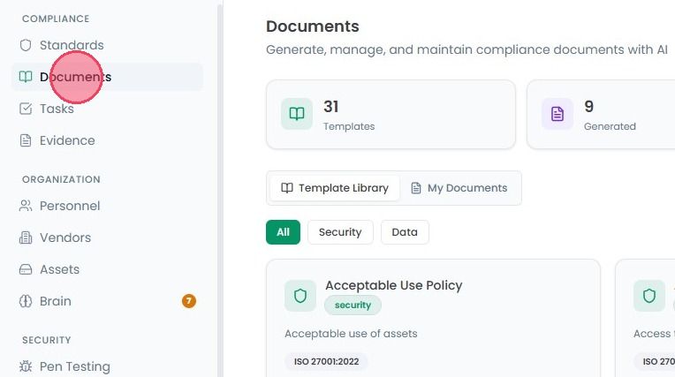Click the Personnel people icon in sidebar
This screenshot has height=377, width=675.
click(x=26, y=206)
